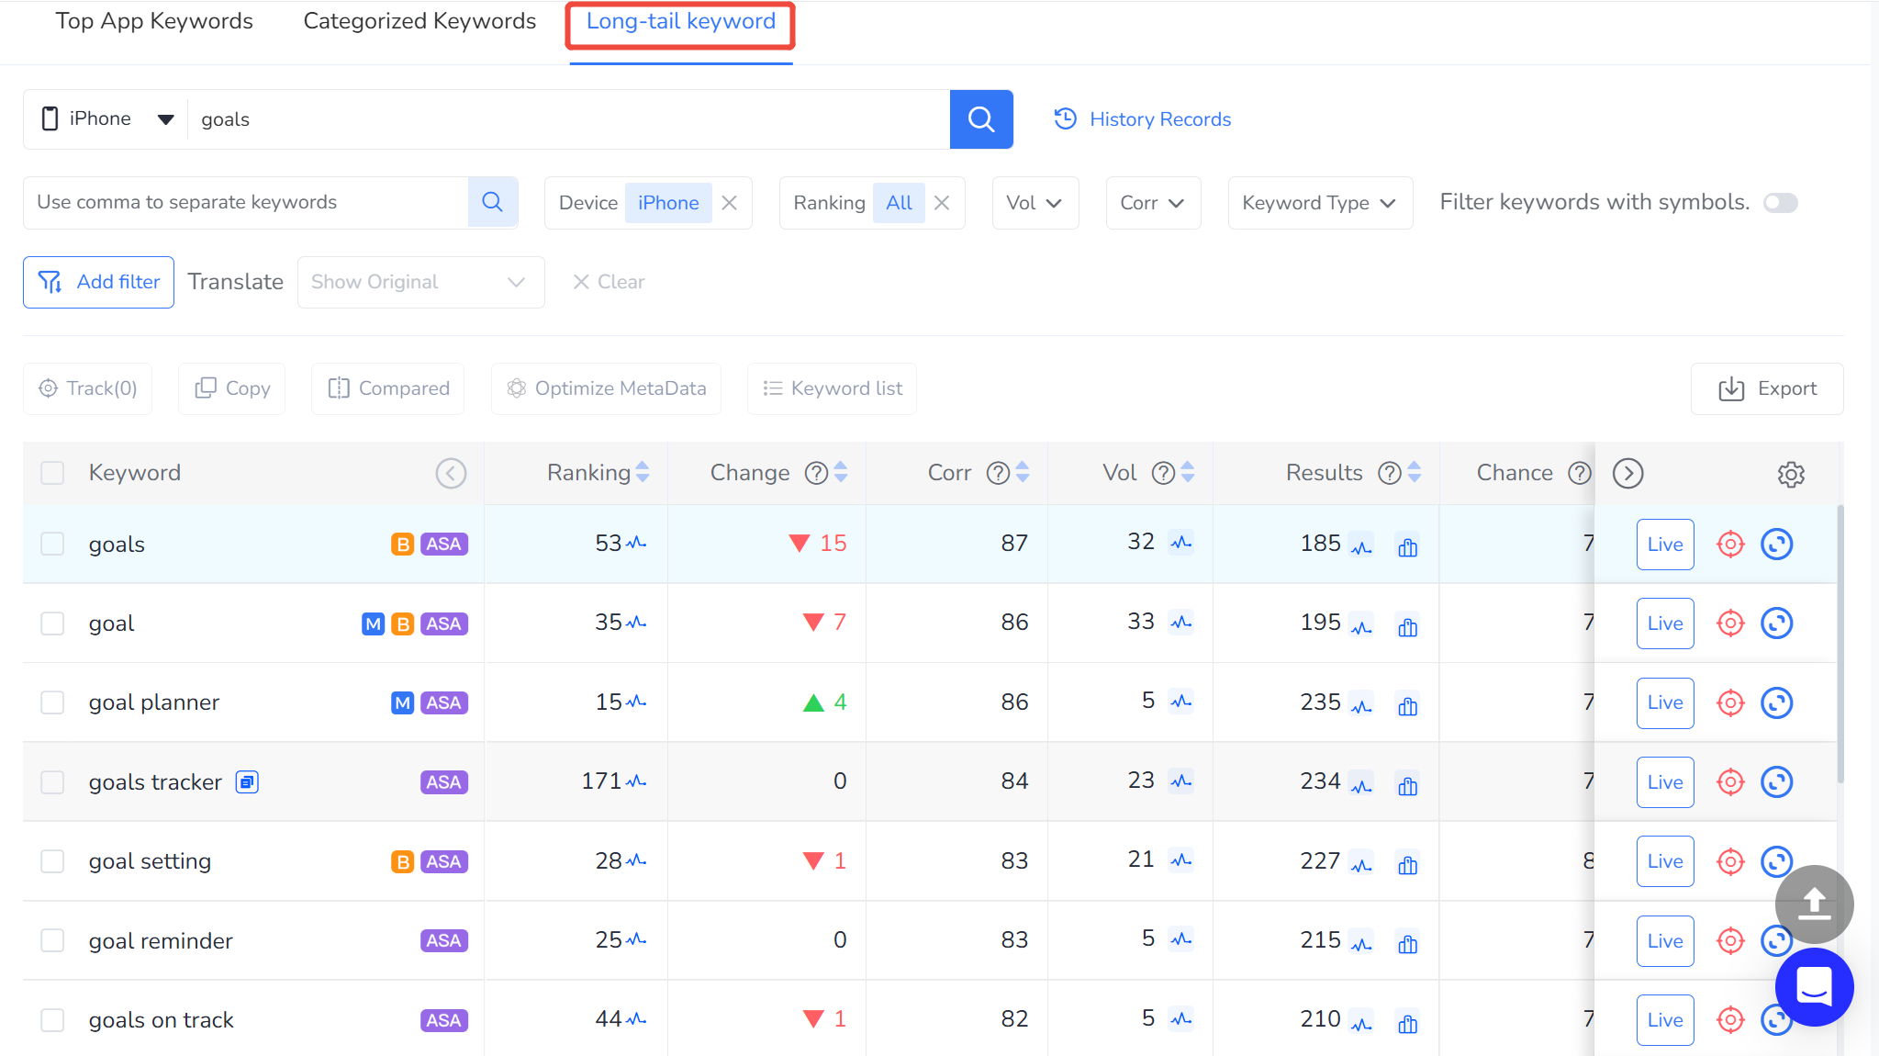This screenshot has width=1879, height=1056.
Task: Remove the Ranking All filter
Action: tap(942, 203)
